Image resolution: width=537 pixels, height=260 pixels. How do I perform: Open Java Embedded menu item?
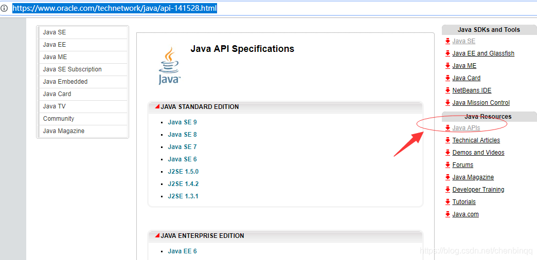pos(82,82)
